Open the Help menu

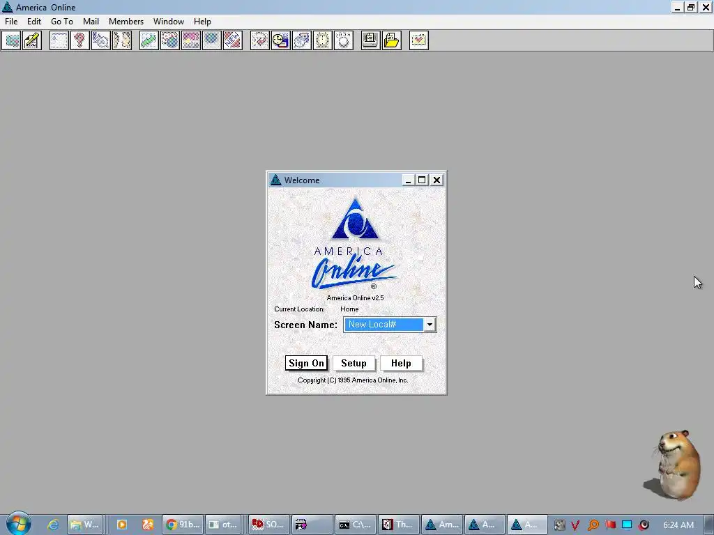click(202, 22)
